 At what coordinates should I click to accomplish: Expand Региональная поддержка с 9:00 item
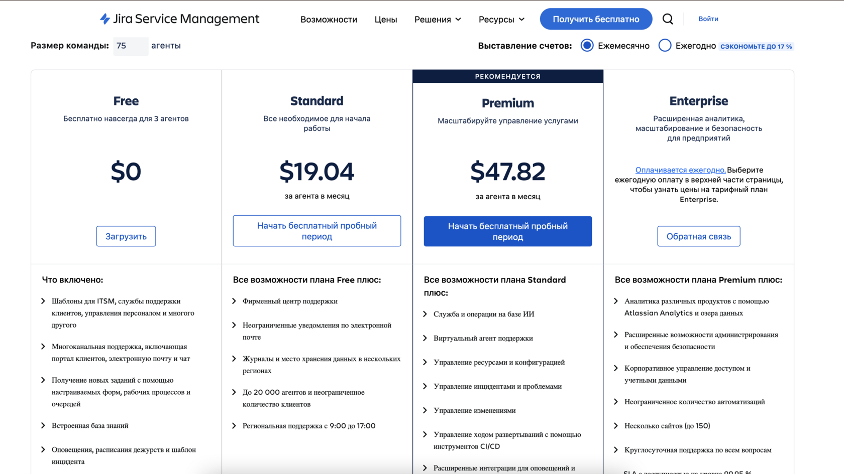[x=304, y=426]
